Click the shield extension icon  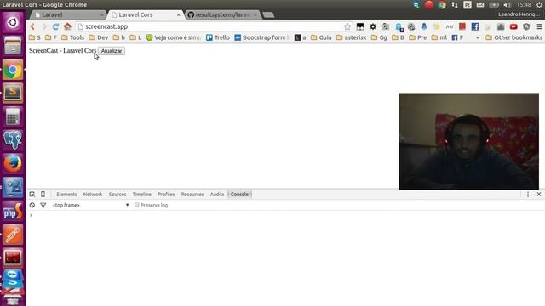(x=526, y=26)
